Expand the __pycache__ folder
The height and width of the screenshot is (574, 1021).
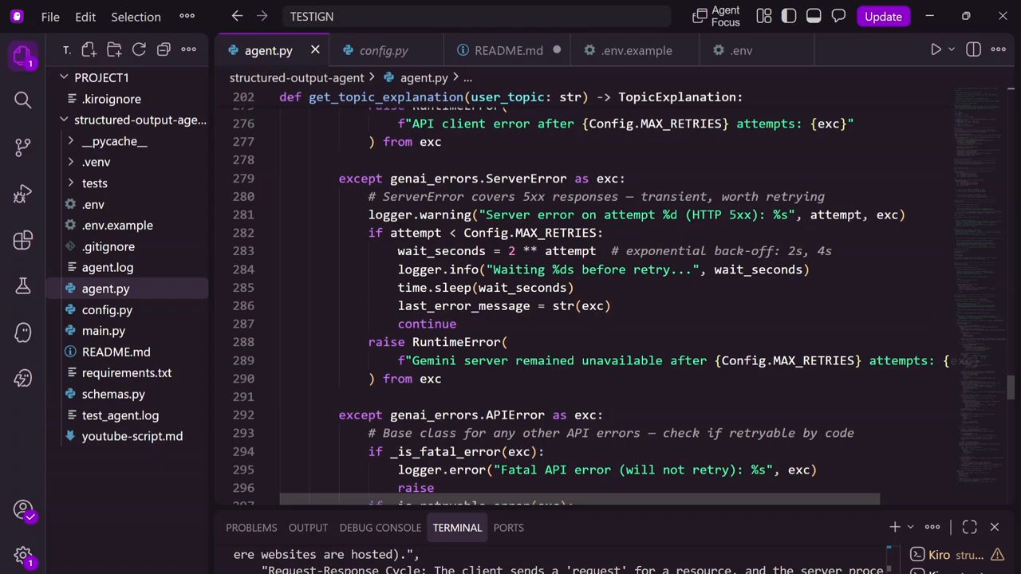point(71,141)
